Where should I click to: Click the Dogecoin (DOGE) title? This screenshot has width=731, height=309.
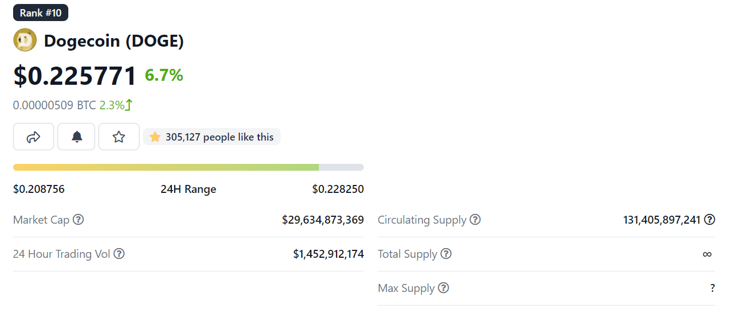click(114, 41)
